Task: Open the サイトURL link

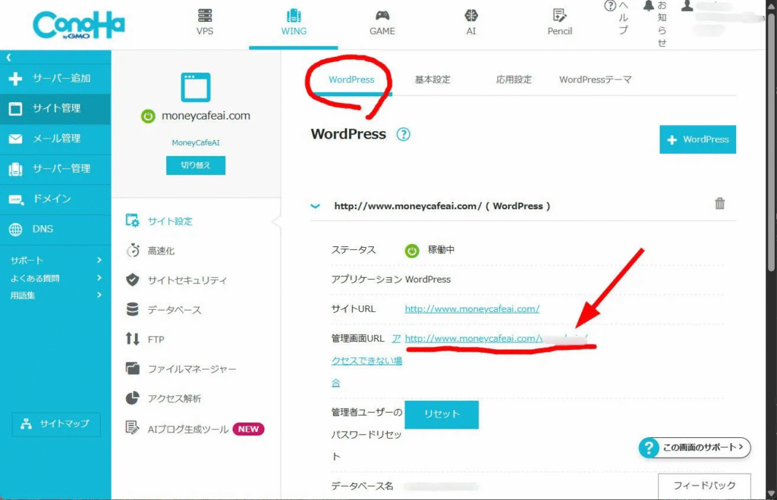Action: click(x=472, y=309)
